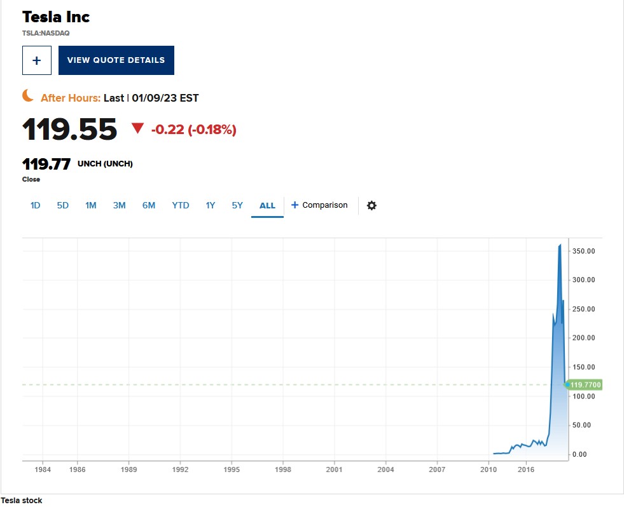
Task: Click the -0.22 (-0.18%) change value
Action: 194,130
